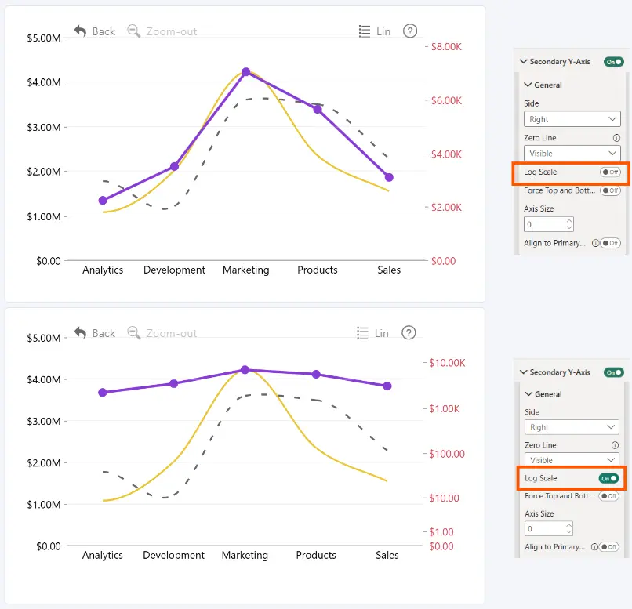The width and height of the screenshot is (632, 609).
Task: Click the $8.00K secondary axis label
Action: (446, 47)
